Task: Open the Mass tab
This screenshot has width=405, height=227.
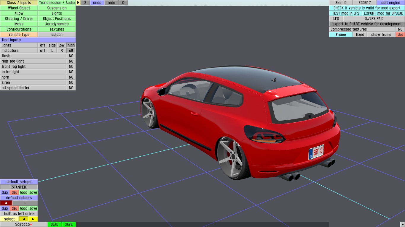Action: (x=19, y=24)
